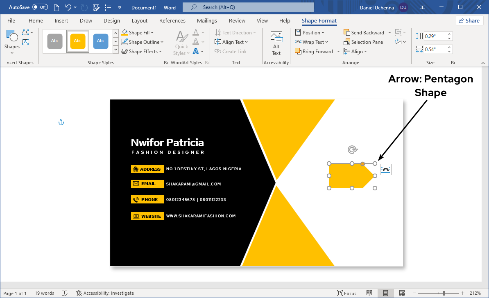Open Focus mode from status bar

pyautogui.click(x=346, y=293)
